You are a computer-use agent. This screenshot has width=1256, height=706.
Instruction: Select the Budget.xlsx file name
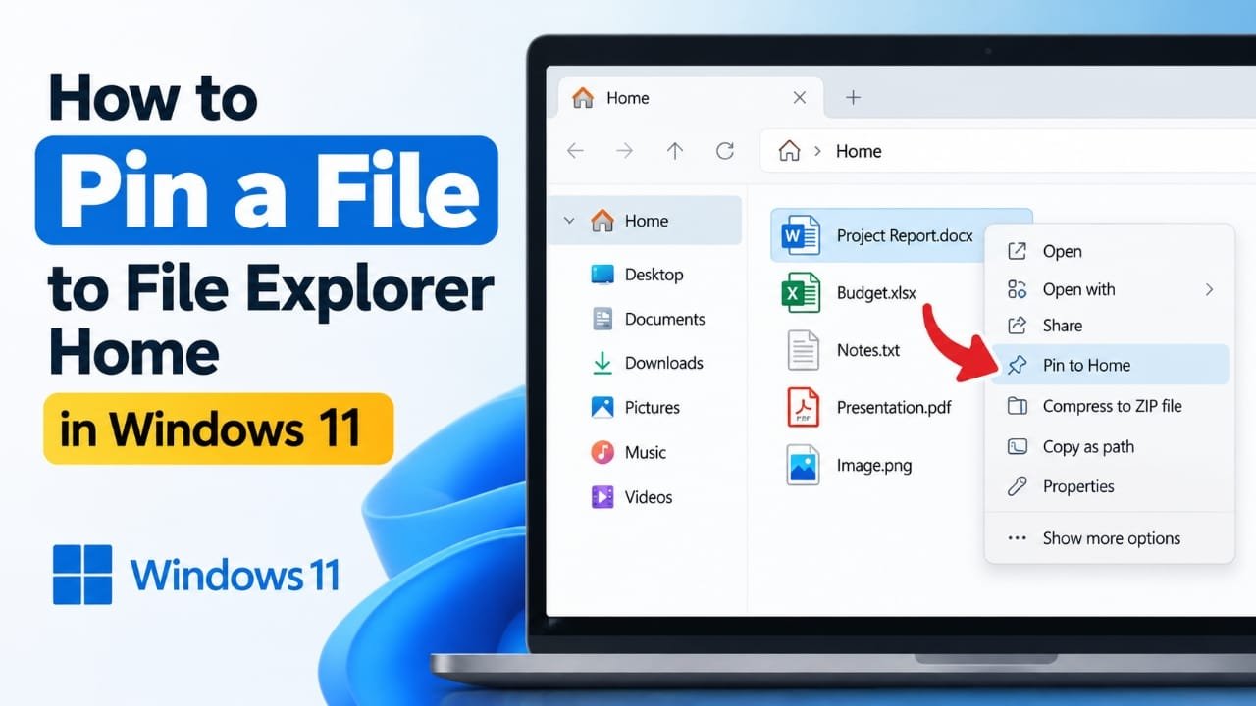pyautogui.click(x=876, y=292)
